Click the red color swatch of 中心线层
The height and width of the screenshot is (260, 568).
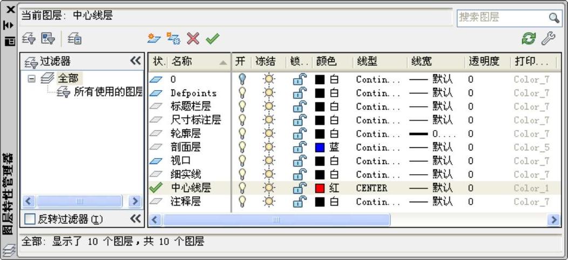[x=320, y=188]
